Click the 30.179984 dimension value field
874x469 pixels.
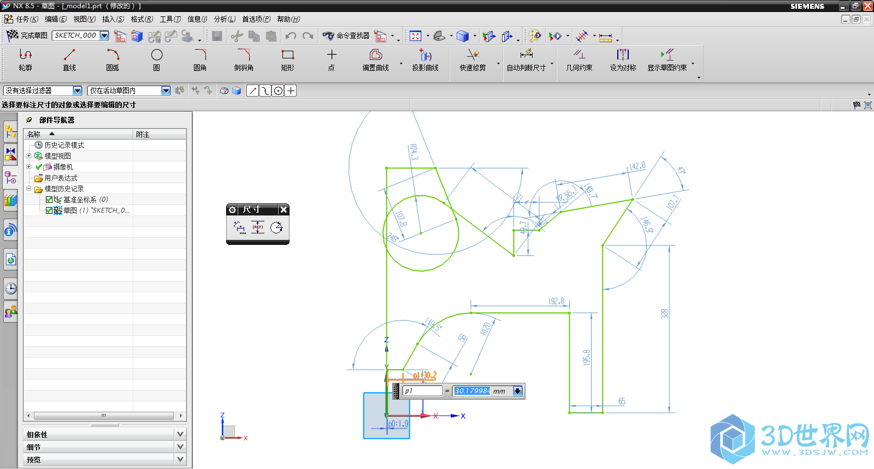click(473, 391)
